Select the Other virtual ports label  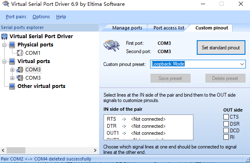(x=42, y=86)
